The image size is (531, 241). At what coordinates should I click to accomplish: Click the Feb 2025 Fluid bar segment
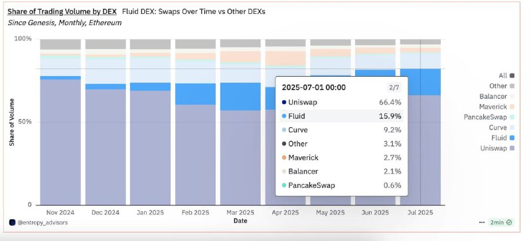click(195, 94)
